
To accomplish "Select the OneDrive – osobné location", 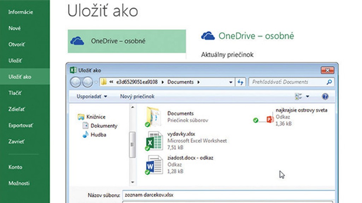I will click(127, 41).
